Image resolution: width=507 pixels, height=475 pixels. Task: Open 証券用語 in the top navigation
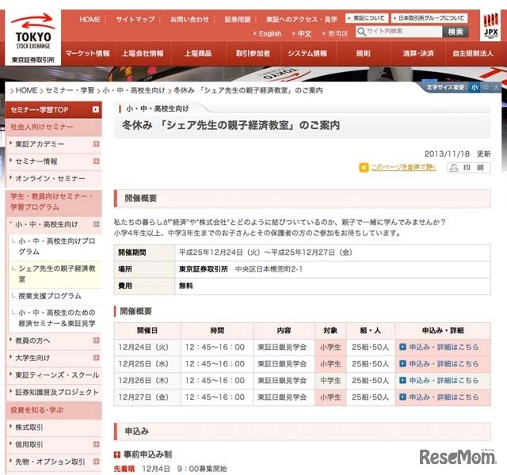(238, 19)
